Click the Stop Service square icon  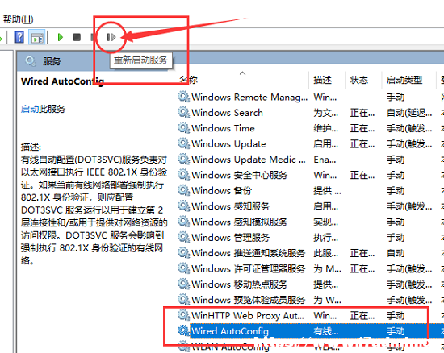pos(77,37)
